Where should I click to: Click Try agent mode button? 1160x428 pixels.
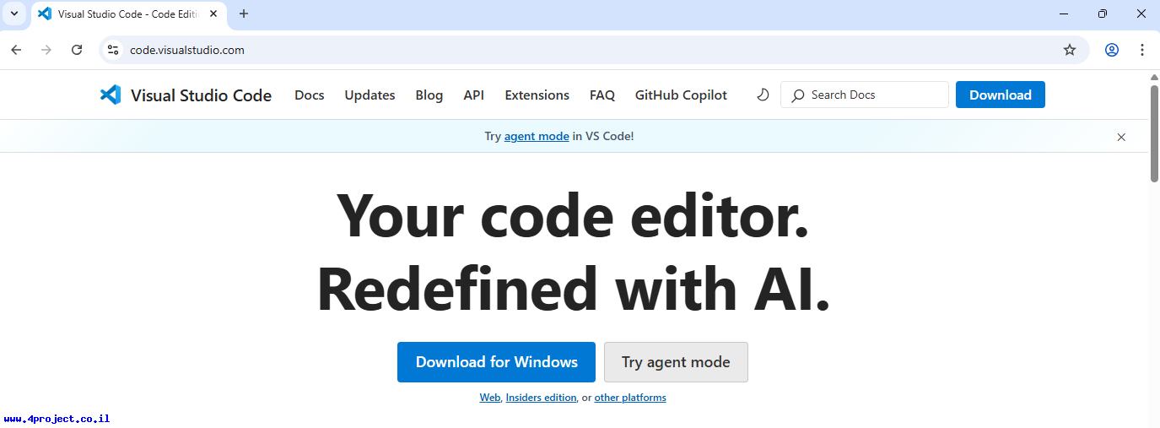pyautogui.click(x=676, y=362)
